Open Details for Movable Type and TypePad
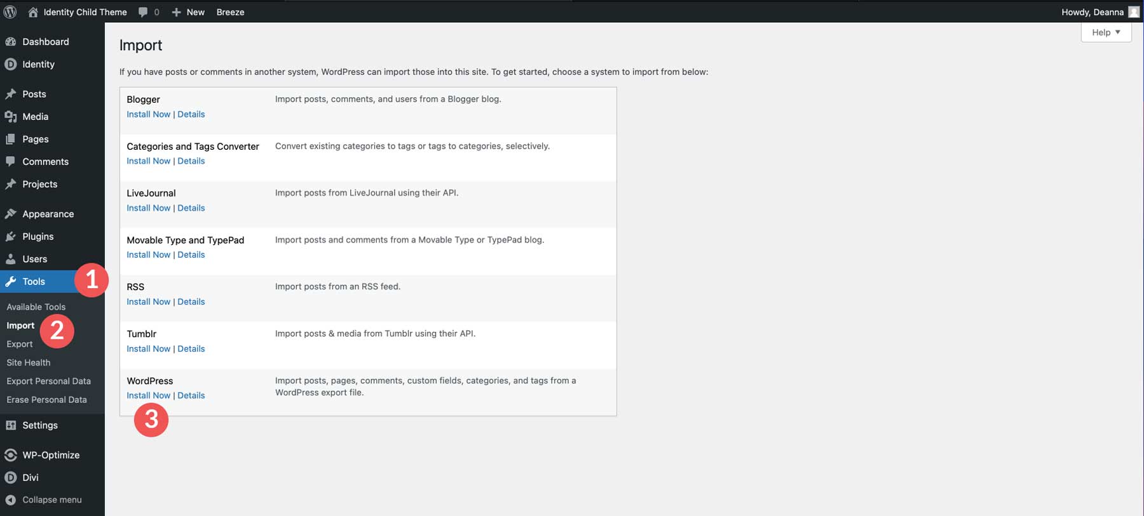This screenshot has width=1144, height=516. 191,255
